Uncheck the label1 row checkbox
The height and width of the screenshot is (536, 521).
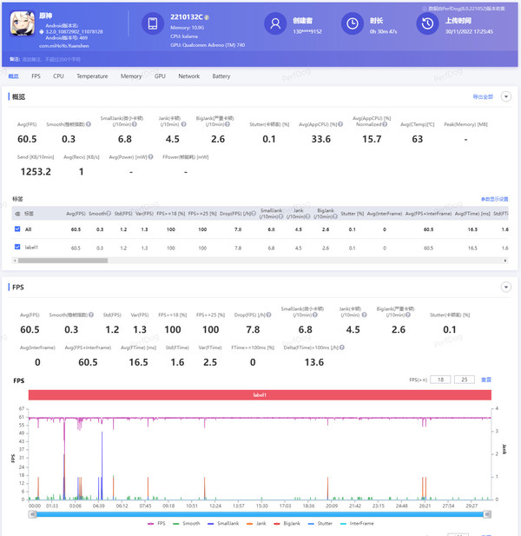17,247
